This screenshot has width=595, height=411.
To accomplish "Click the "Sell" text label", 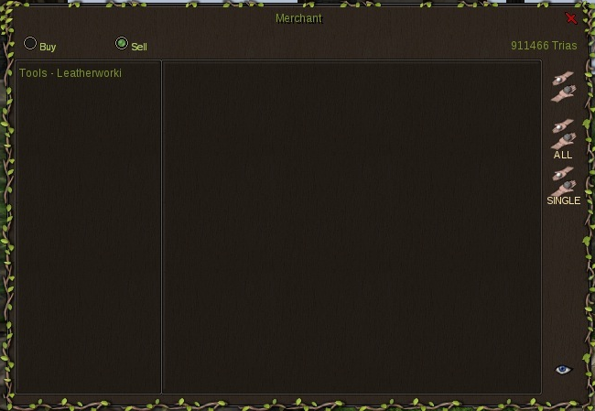I will 139,47.
